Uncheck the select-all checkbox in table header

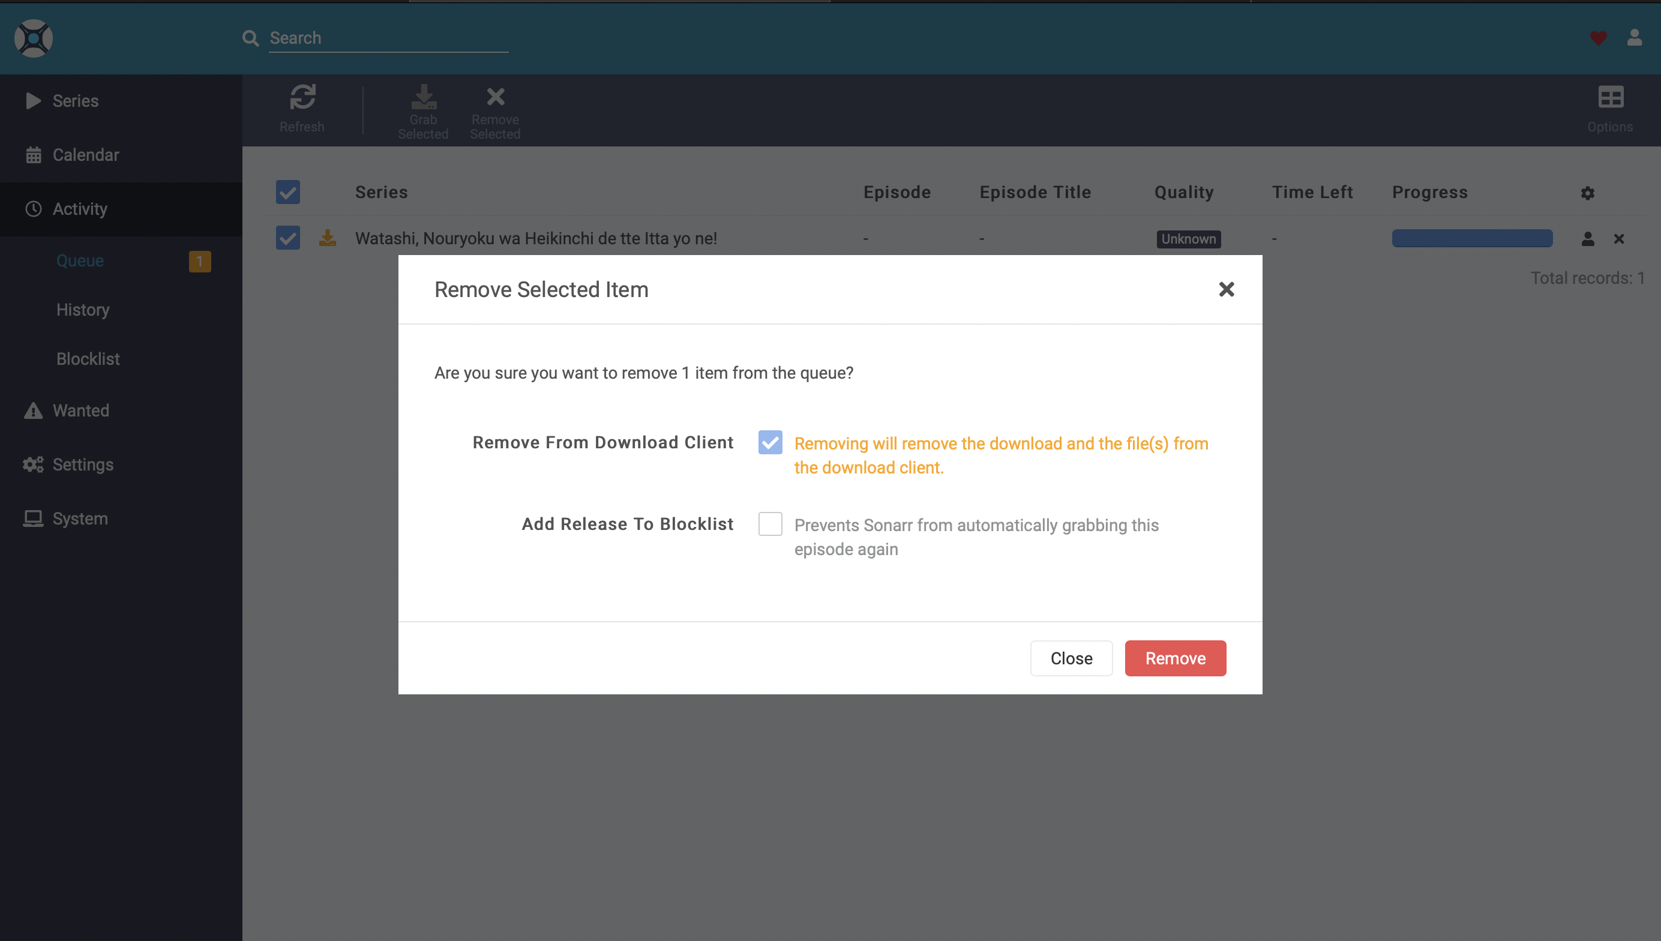click(x=287, y=192)
